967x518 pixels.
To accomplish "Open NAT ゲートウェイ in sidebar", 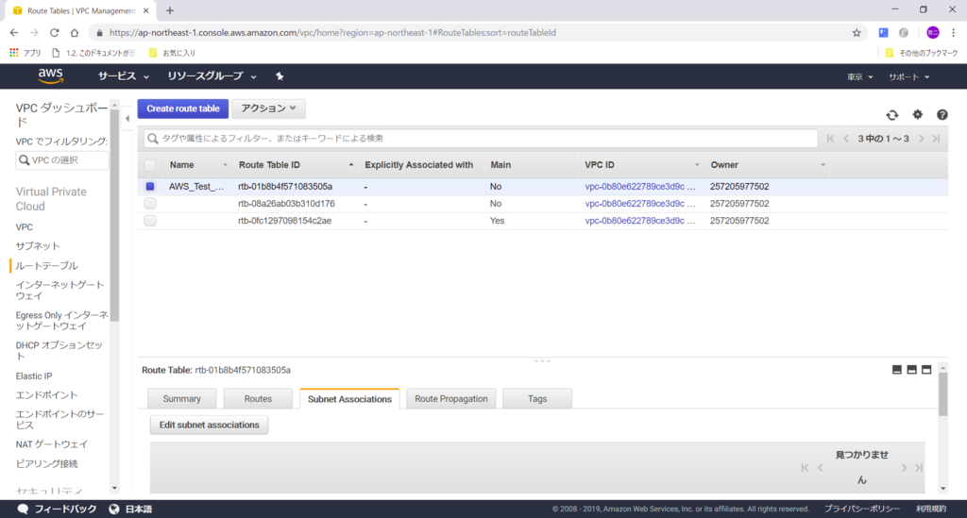I will point(52,444).
